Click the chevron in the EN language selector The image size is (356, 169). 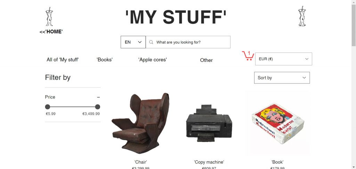(x=140, y=42)
